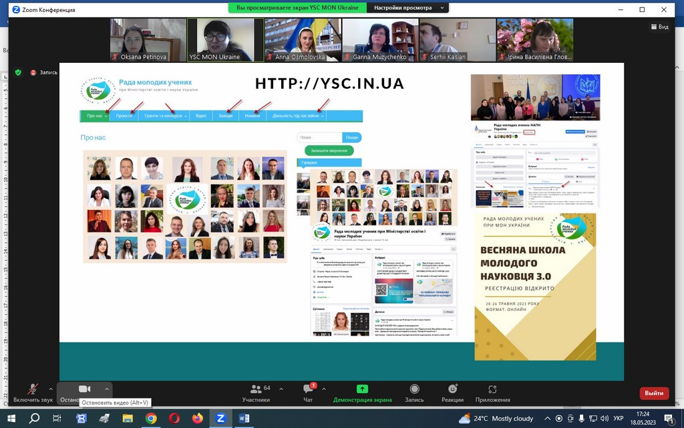
Task: Expand chat options chevron
Action: (x=324, y=389)
